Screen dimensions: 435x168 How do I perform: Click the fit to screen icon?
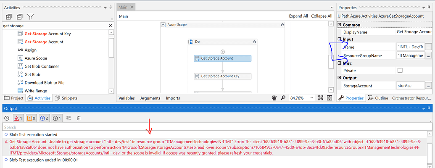click(x=320, y=98)
